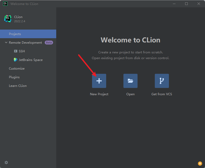The height and width of the screenshot is (168, 205).
Task: Close the Welcome to CLion window
Action: (199, 4)
